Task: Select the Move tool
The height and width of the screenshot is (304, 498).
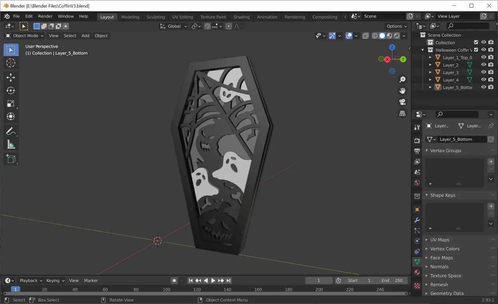Action: pyautogui.click(x=11, y=77)
